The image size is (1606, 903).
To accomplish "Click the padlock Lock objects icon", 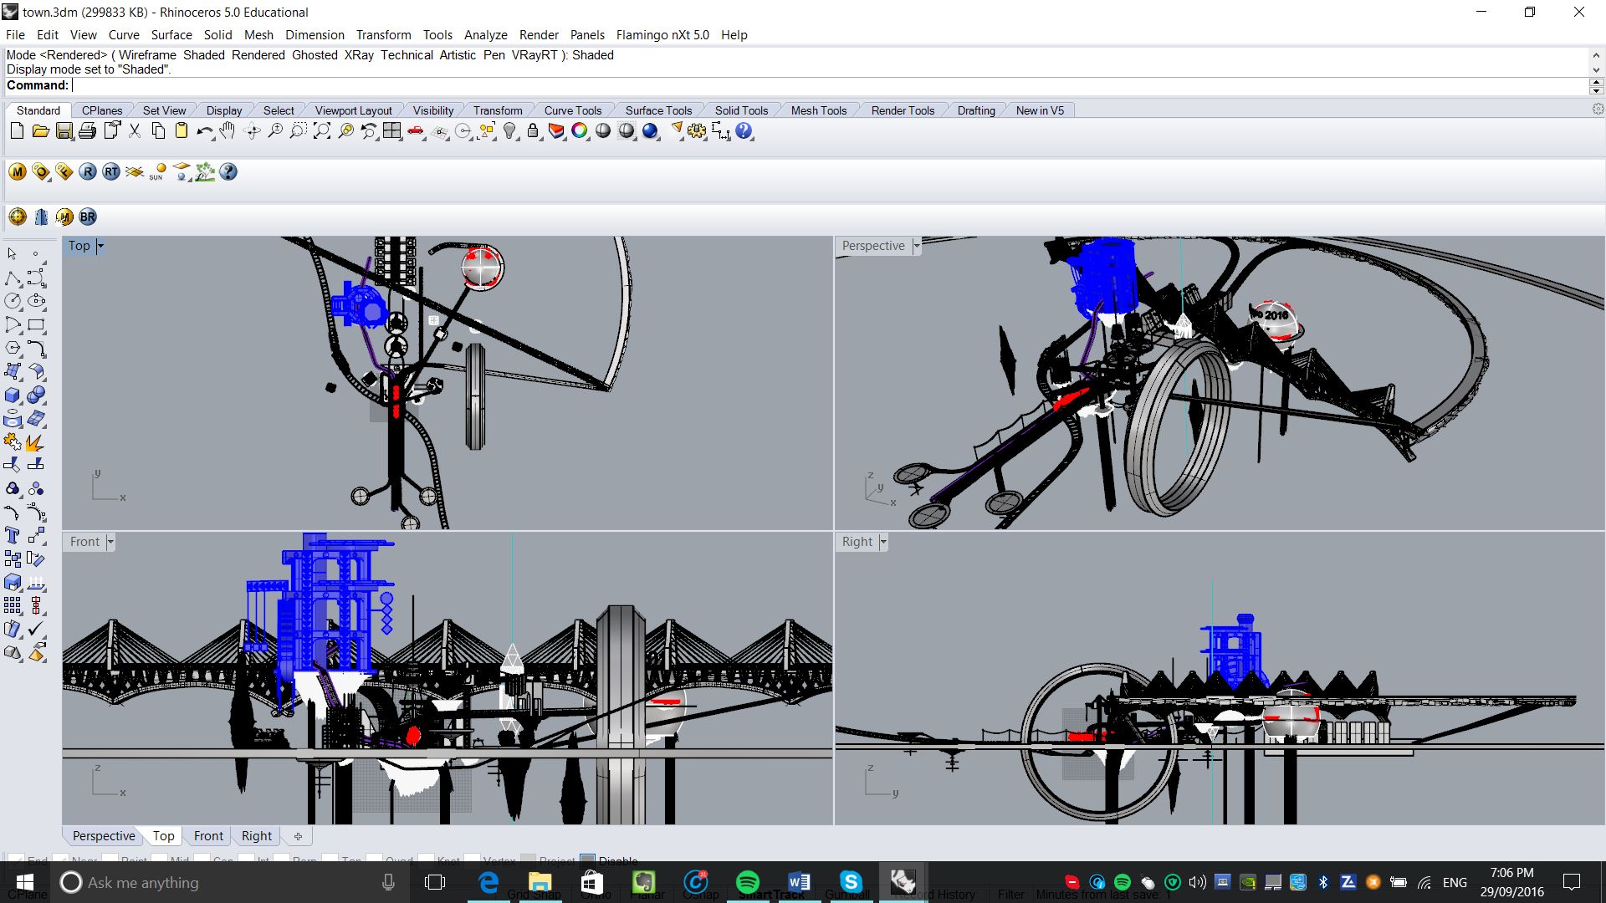I will coord(533,131).
